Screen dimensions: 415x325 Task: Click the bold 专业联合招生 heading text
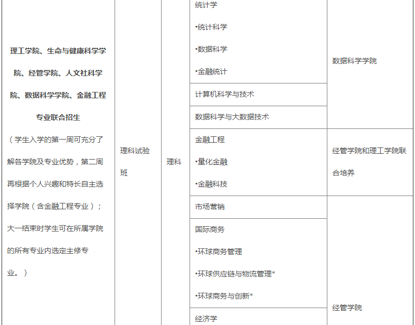point(58,117)
